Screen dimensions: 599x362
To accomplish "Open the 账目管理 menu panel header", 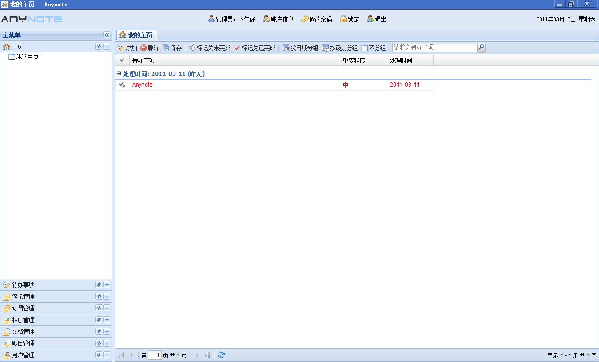I will coord(56,343).
